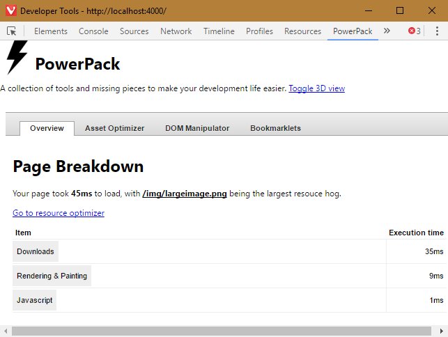Click the PowerPack lightning bolt logo
Image resolution: width=448 pixels, height=337 pixels.
(x=17, y=57)
